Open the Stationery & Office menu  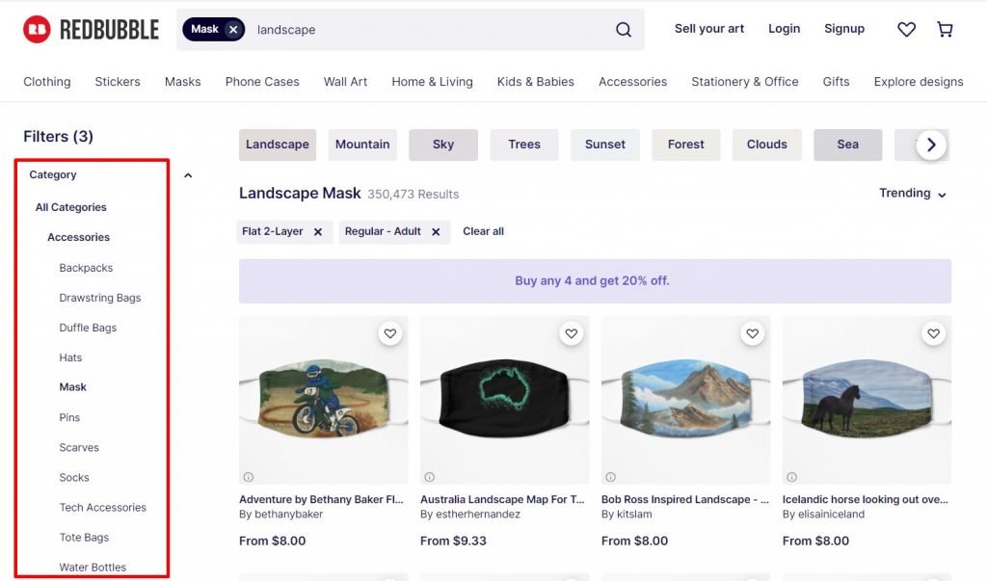click(744, 82)
